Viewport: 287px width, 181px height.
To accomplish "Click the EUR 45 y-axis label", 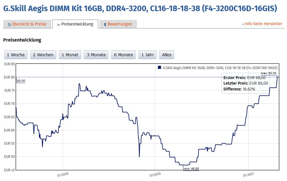I will click(9, 170).
